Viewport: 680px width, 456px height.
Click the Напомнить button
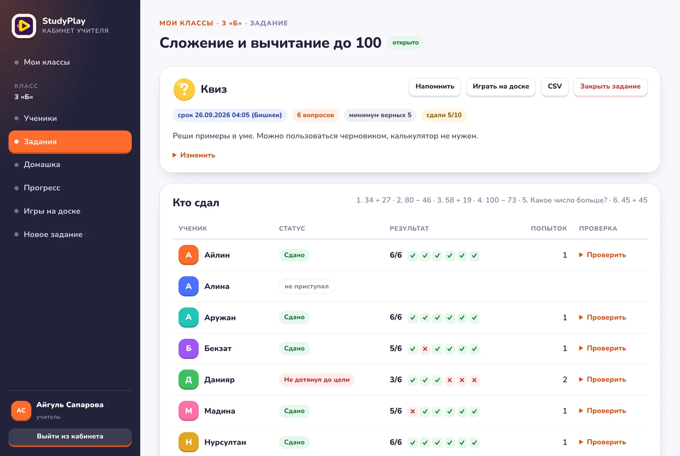(x=435, y=87)
